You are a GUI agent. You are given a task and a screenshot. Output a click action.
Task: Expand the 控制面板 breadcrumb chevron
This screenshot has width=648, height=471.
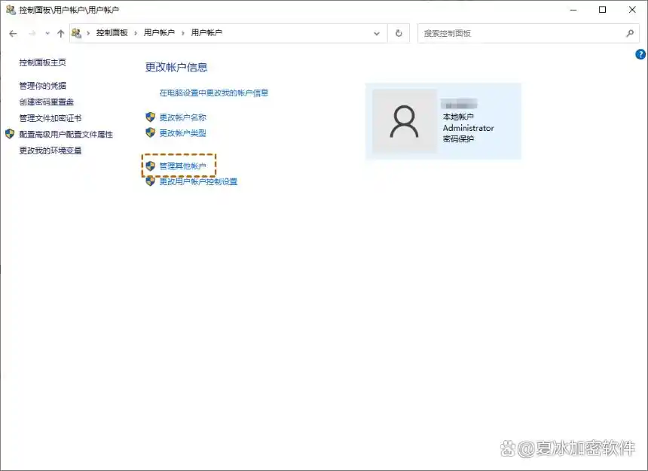[x=133, y=33]
